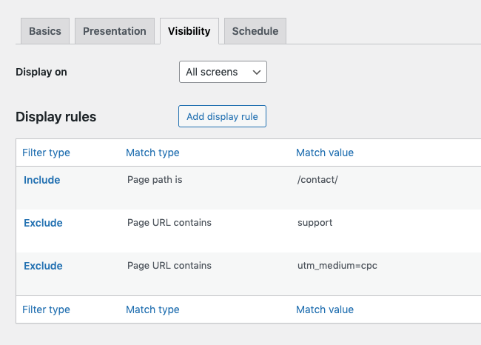Go to the Schedule tab
The width and height of the screenshot is (481, 345).
click(x=255, y=31)
